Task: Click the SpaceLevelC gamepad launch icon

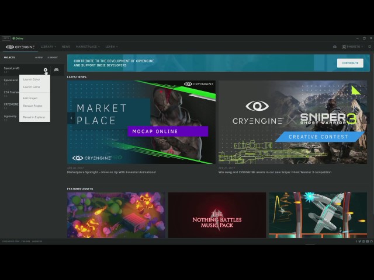Action: click(56, 70)
